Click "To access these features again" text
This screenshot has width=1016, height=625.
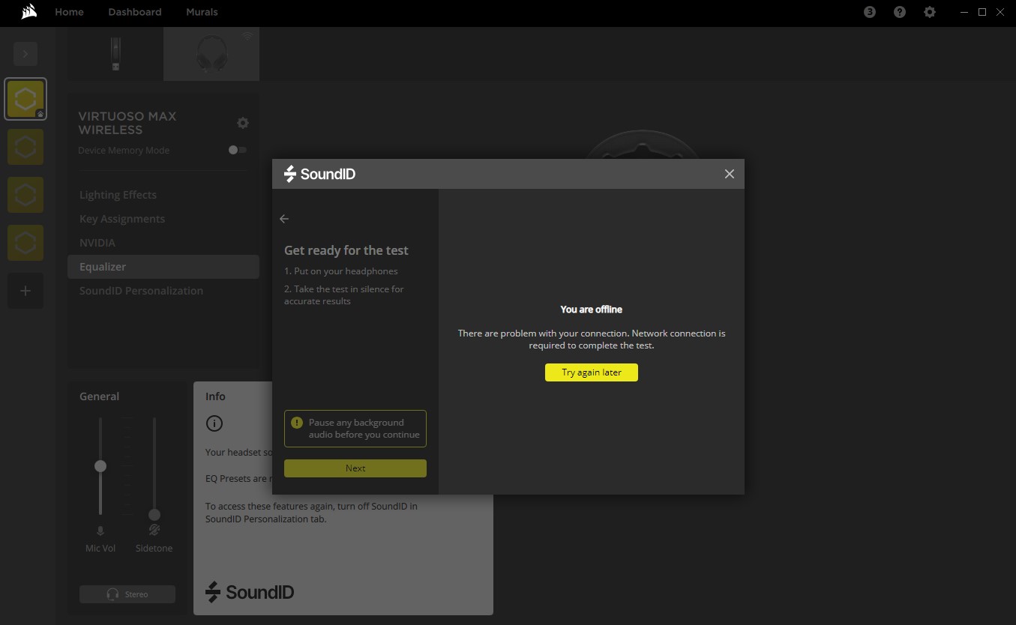tap(311, 513)
